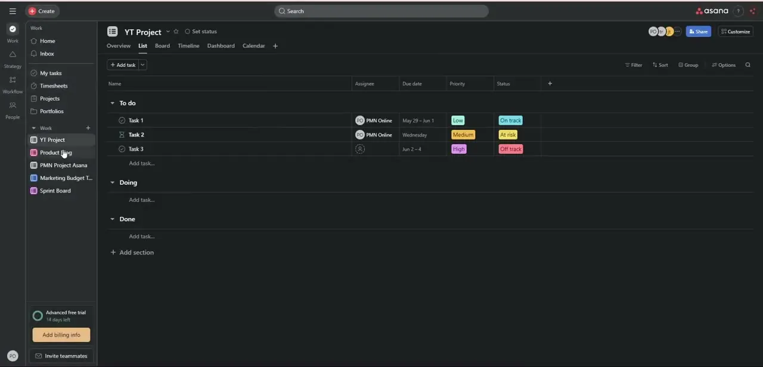
Task: Click the empty assignee icon for Task 3
Action: pyautogui.click(x=360, y=149)
